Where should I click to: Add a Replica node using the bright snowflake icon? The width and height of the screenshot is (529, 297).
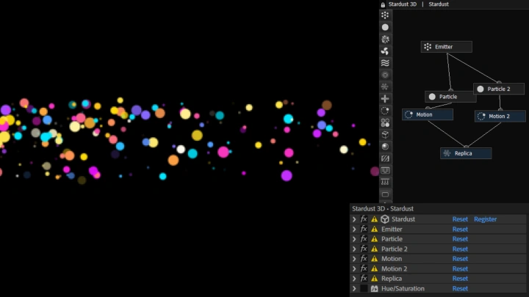click(x=385, y=39)
